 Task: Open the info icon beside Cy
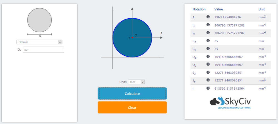(x=208, y=48)
